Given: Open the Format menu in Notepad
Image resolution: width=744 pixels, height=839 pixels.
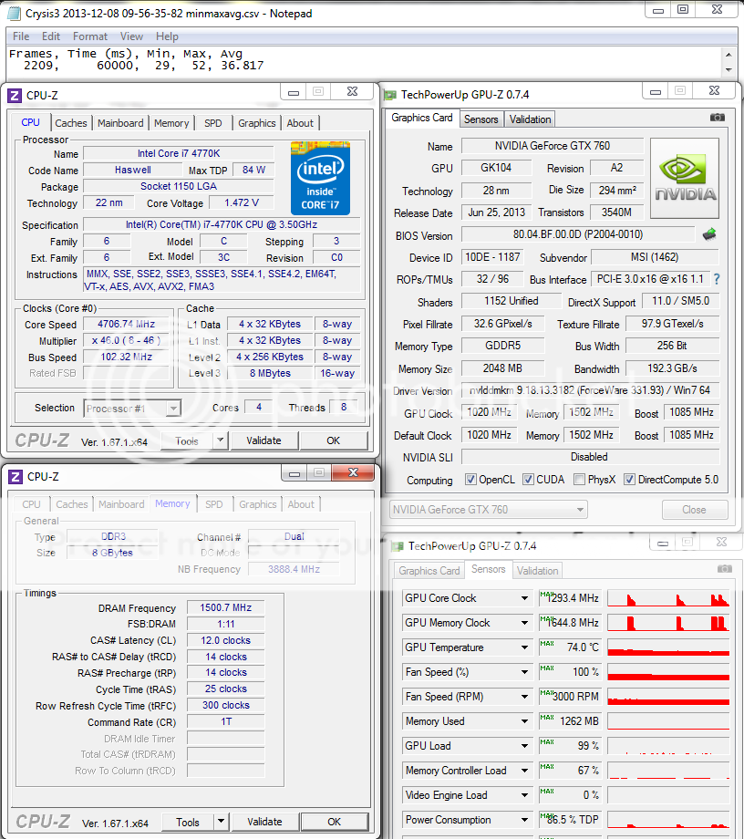Looking at the screenshot, I should (90, 36).
